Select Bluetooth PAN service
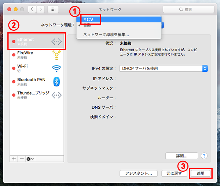The image size is (220, 186). click(37, 82)
